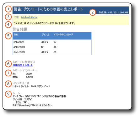Select the rule line および Download_YTD が 16 より小さい
This screenshot has height=117, width=139.
tap(32, 105)
